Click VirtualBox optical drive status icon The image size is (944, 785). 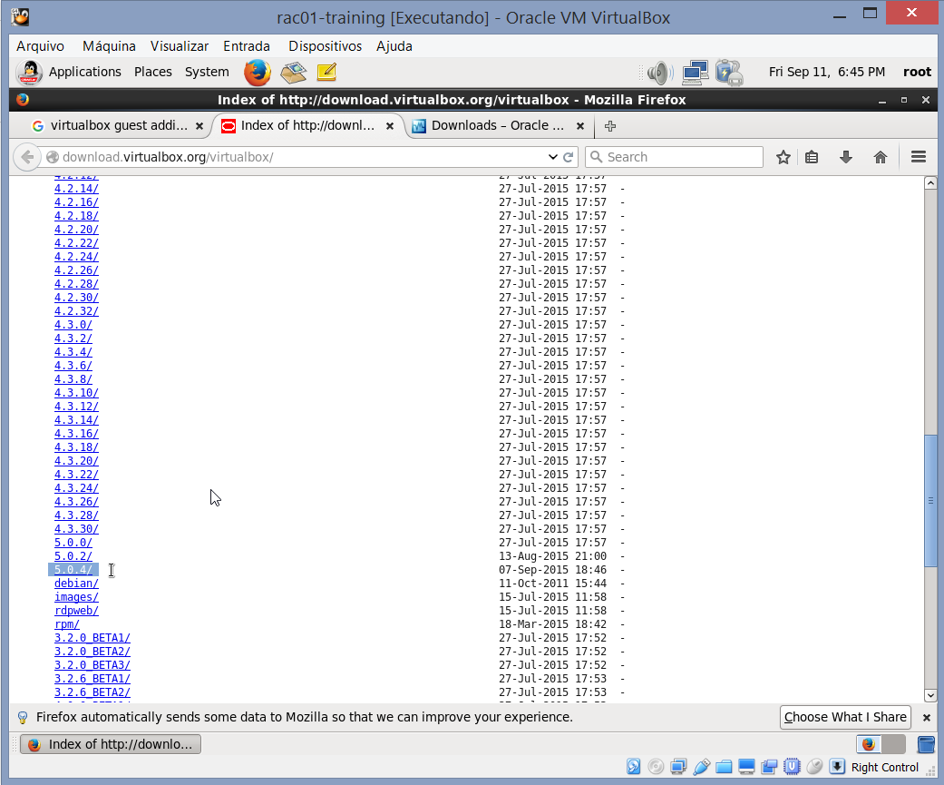point(656,766)
